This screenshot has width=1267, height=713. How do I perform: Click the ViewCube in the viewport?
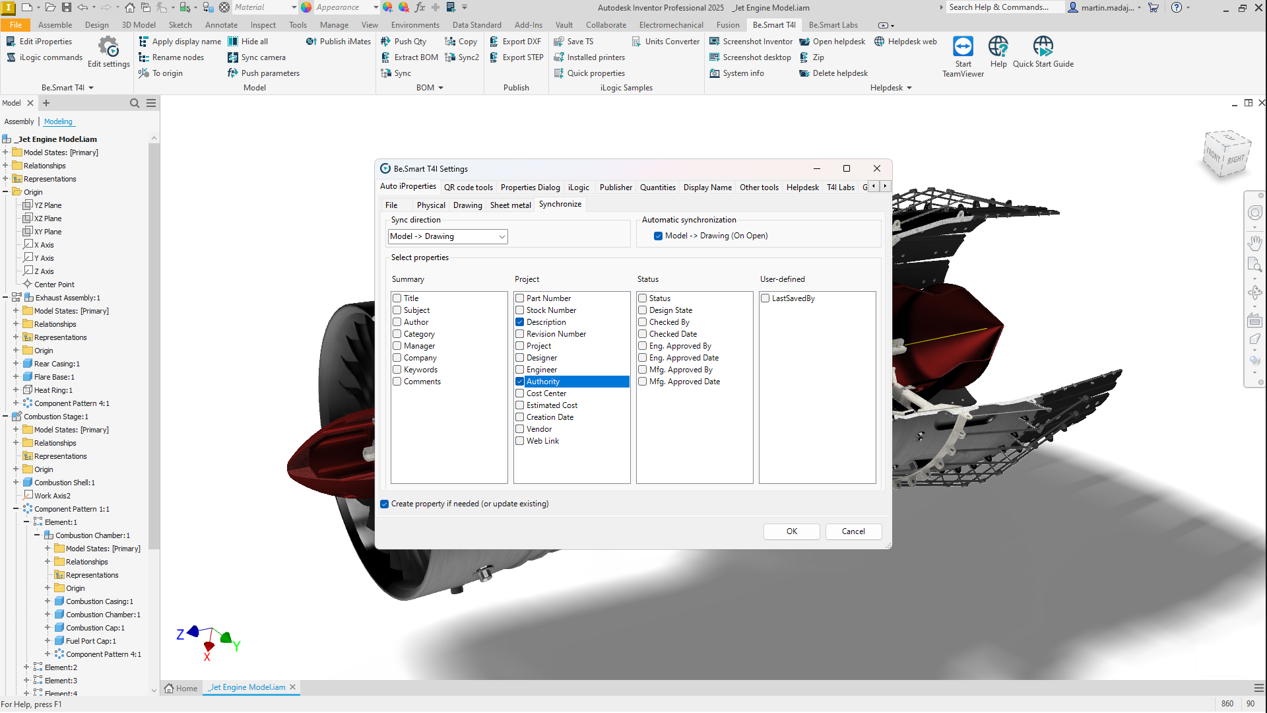point(1226,154)
